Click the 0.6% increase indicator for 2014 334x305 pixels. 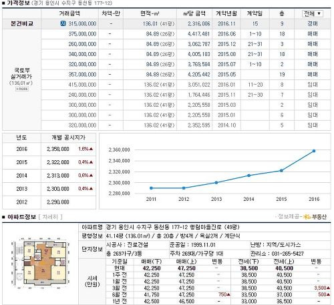(x=86, y=176)
